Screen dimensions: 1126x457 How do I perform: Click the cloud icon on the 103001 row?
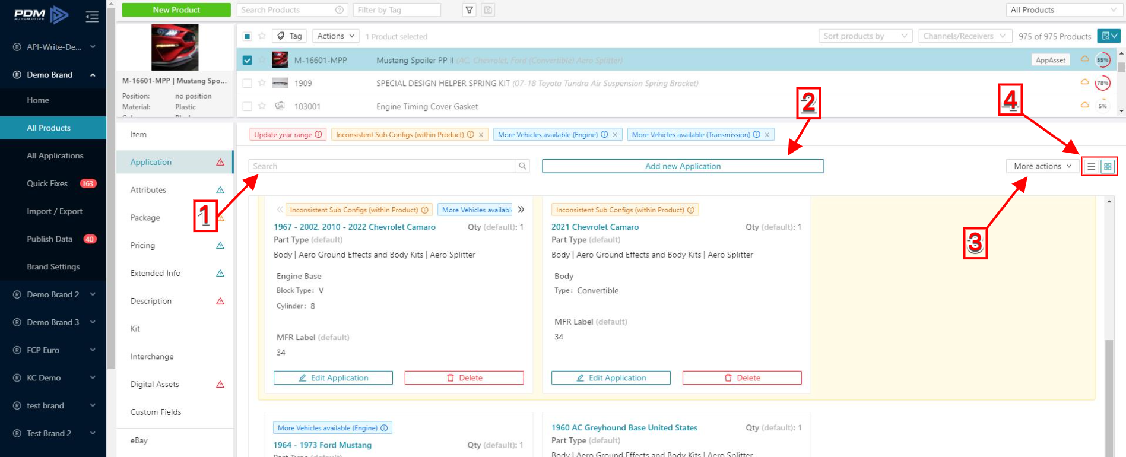pos(1084,105)
